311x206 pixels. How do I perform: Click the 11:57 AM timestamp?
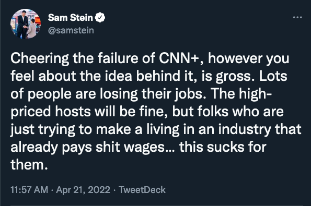29,190
